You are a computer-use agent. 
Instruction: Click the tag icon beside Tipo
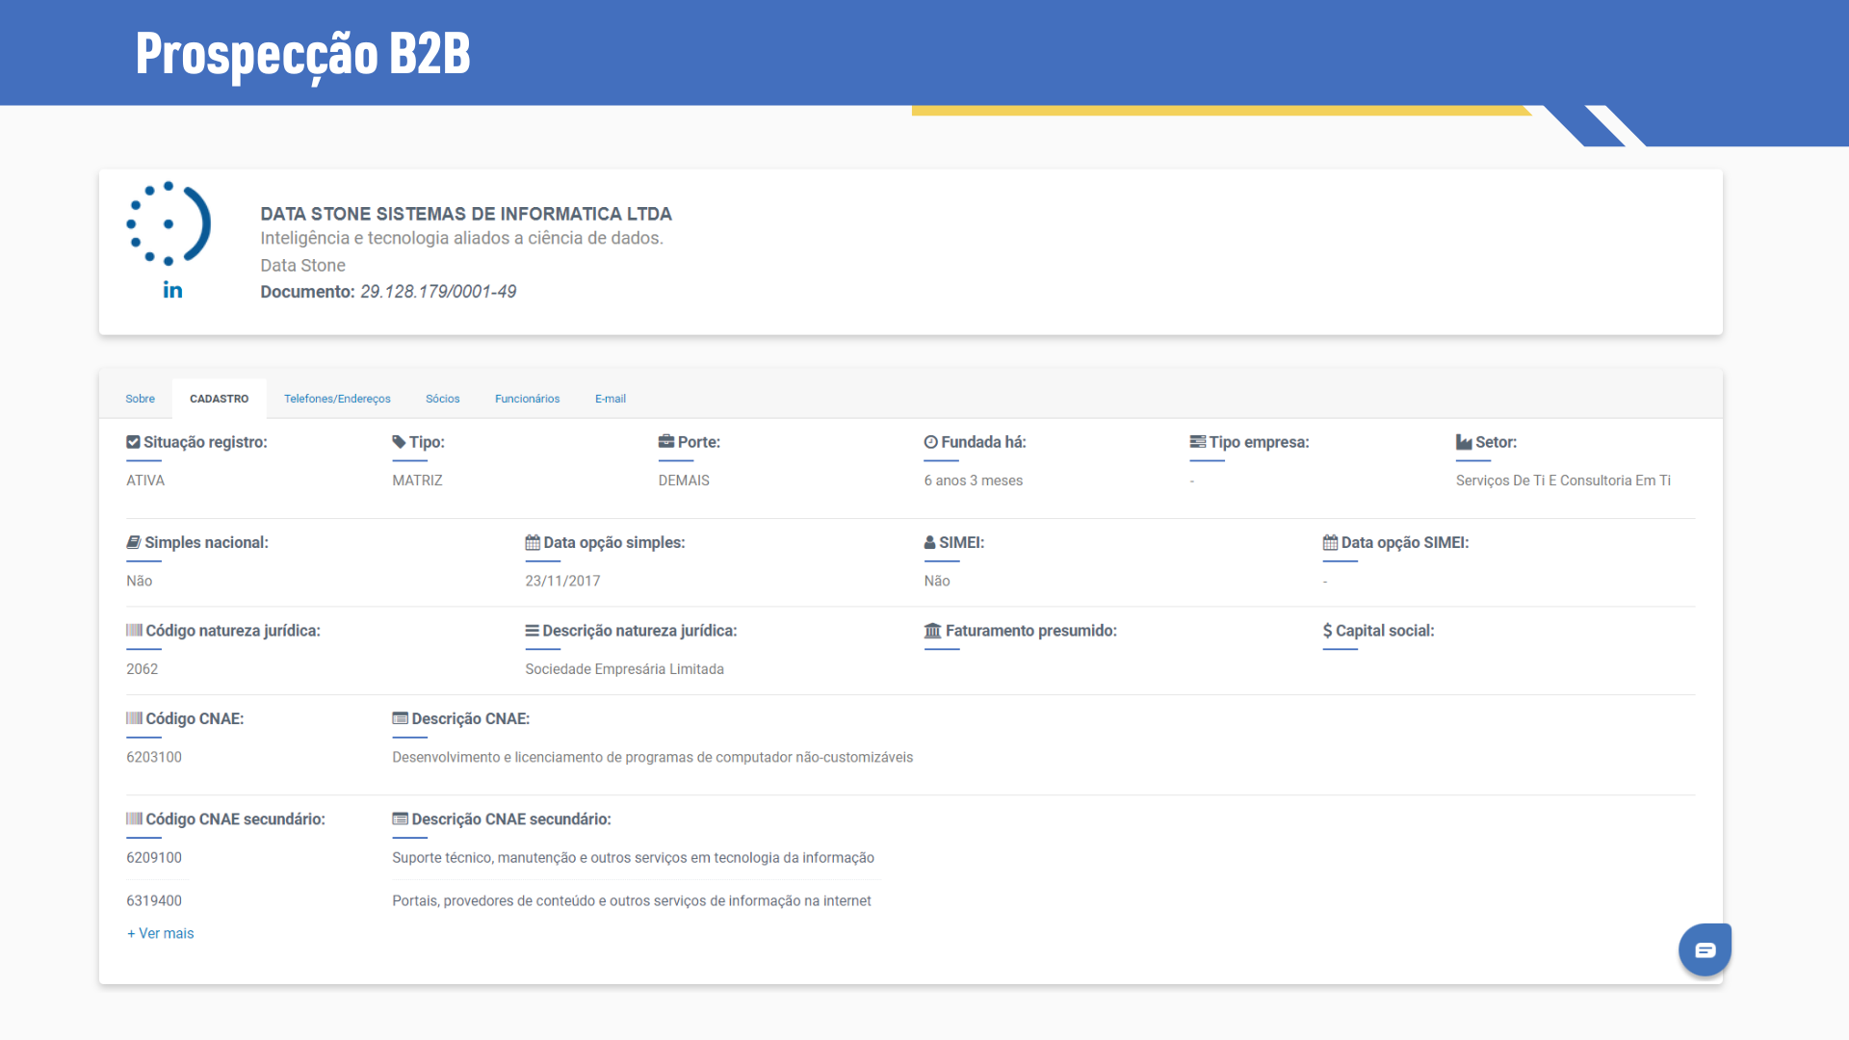click(x=399, y=442)
